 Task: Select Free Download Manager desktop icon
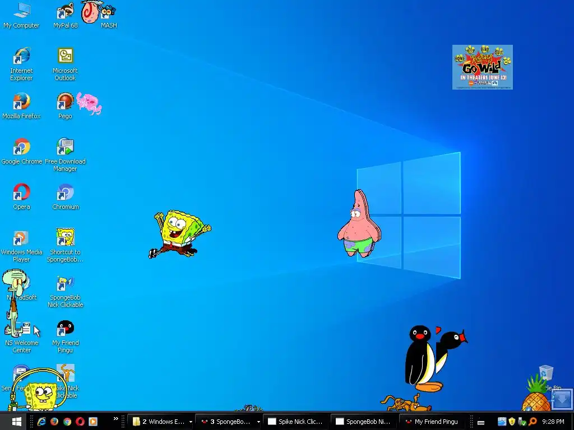point(65,155)
